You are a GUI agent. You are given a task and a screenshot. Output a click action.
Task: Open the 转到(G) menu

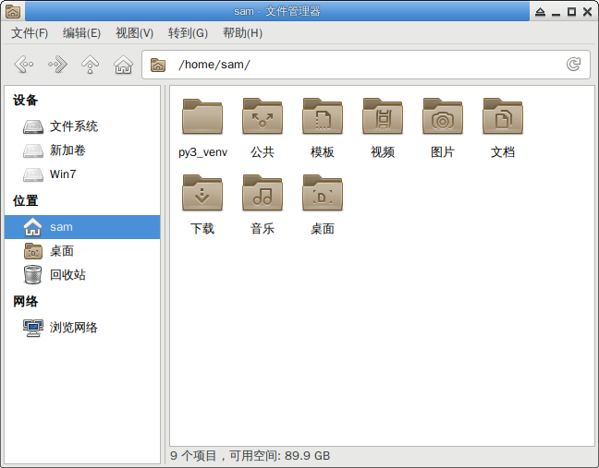tap(188, 33)
